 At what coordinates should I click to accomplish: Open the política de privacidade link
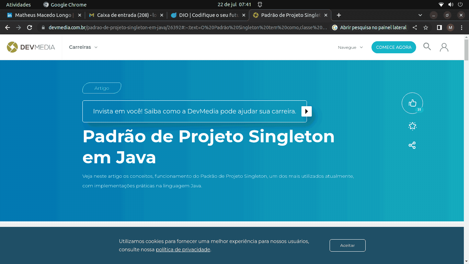click(183, 250)
